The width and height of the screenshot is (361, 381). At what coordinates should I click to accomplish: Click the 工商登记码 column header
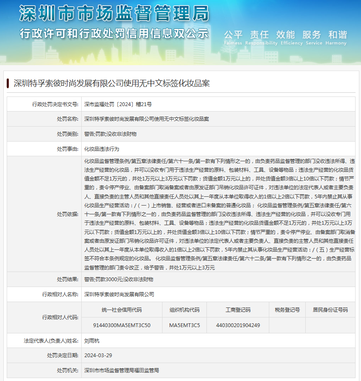pyautogui.click(x=238, y=310)
